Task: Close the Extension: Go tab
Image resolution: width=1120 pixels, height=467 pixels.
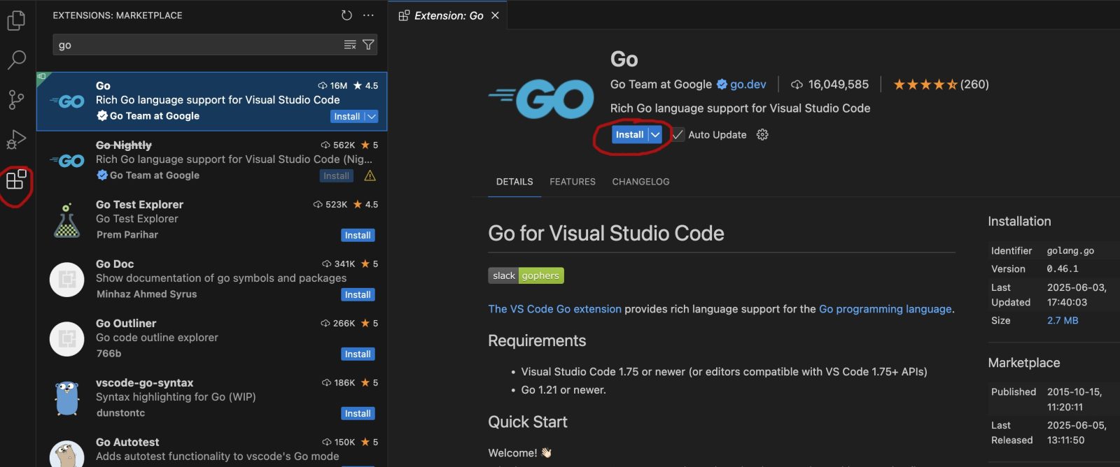Action: pos(495,15)
